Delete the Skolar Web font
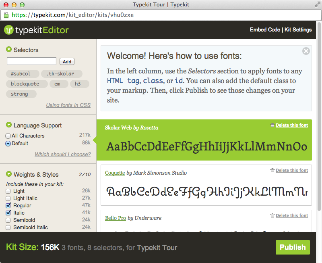 coord(291,125)
